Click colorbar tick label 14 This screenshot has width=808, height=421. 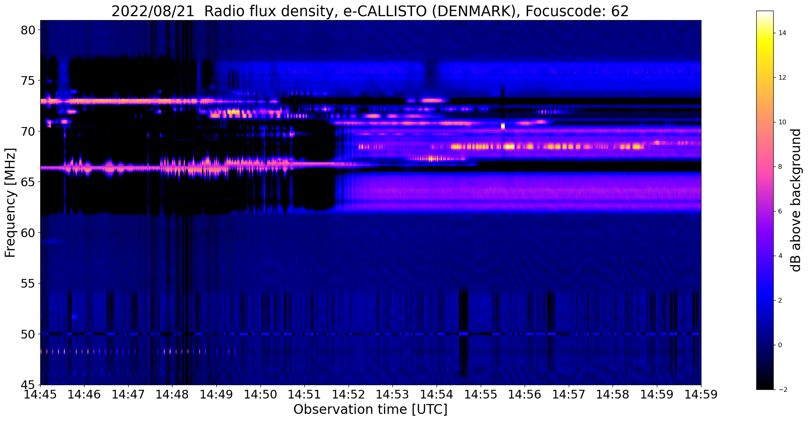coord(782,33)
